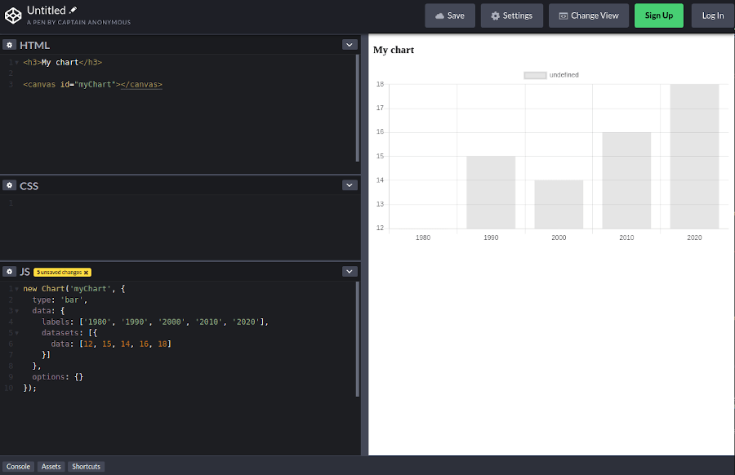Image resolution: width=735 pixels, height=475 pixels.
Task: Click the 2020 bar on the chart
Action: pyautogui.click(x=693, y=155)
